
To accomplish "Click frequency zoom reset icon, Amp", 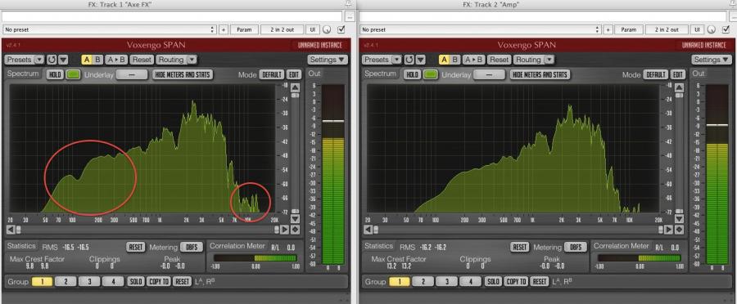I will point(678,230).
